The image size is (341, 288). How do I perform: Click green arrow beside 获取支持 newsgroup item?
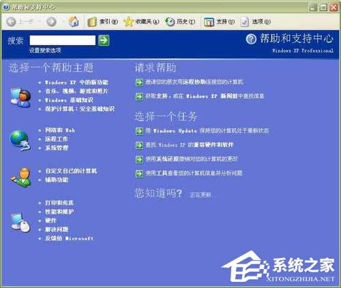point(139,97)
